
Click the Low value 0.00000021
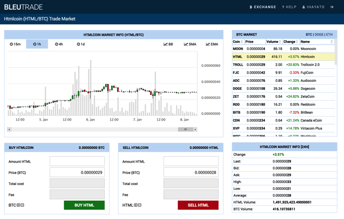282,188
